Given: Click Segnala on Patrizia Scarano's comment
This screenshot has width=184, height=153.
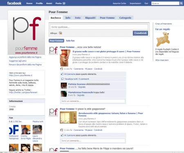Looking at the screenshot, I should 82,87.
